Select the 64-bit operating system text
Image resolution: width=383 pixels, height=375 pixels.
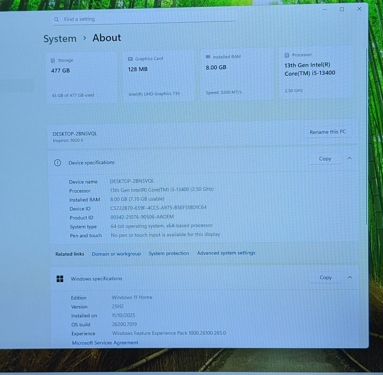tap(162, 226)
